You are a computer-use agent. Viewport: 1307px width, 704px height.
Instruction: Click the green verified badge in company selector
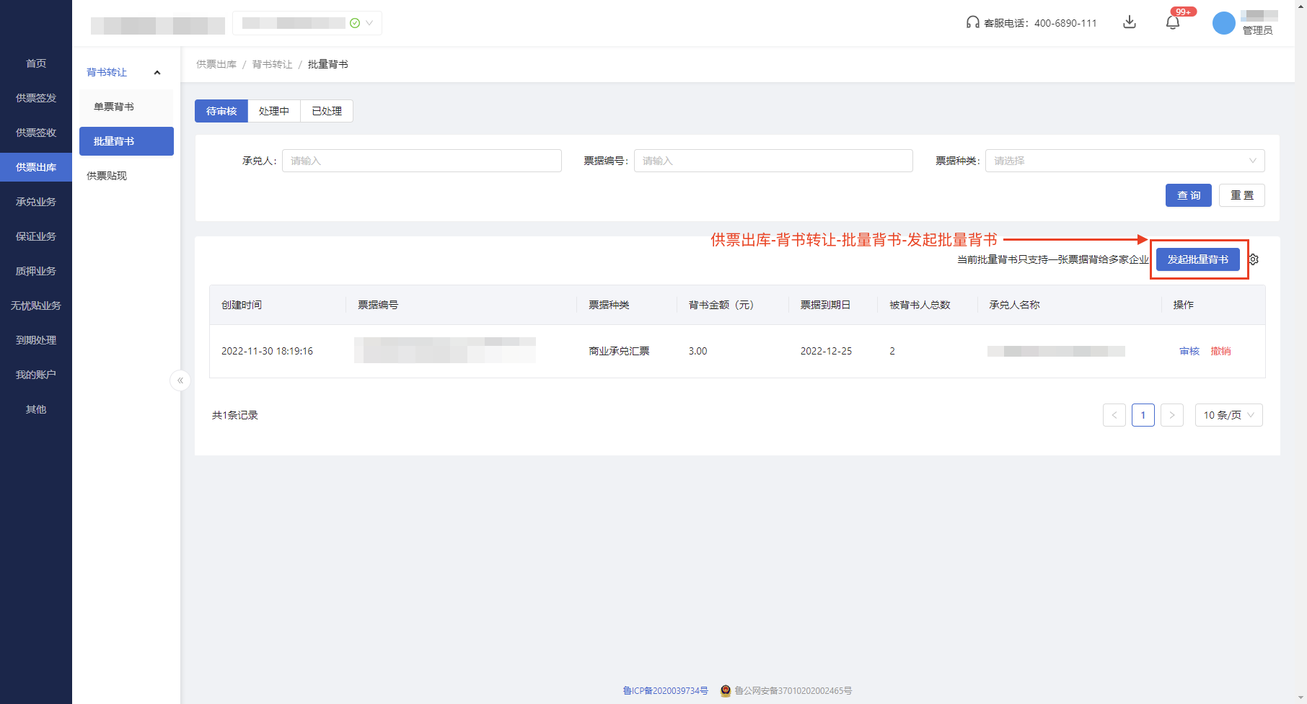pyautogui.click(x=354, y=22)
